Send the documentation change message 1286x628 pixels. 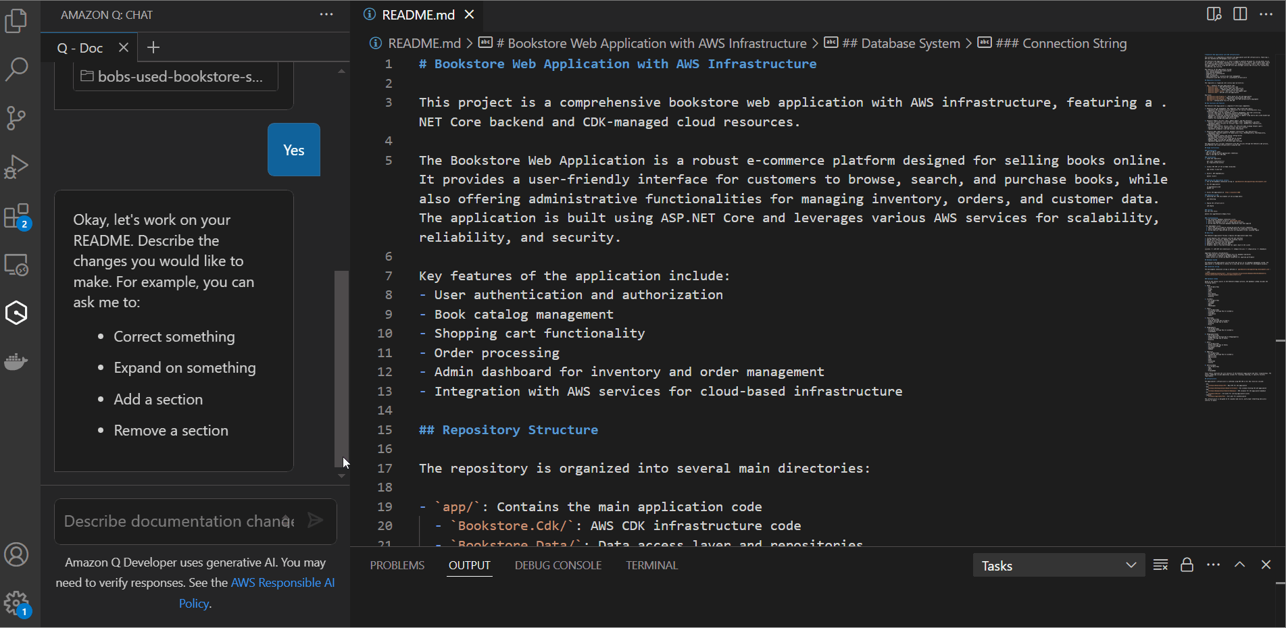[315, 520]
